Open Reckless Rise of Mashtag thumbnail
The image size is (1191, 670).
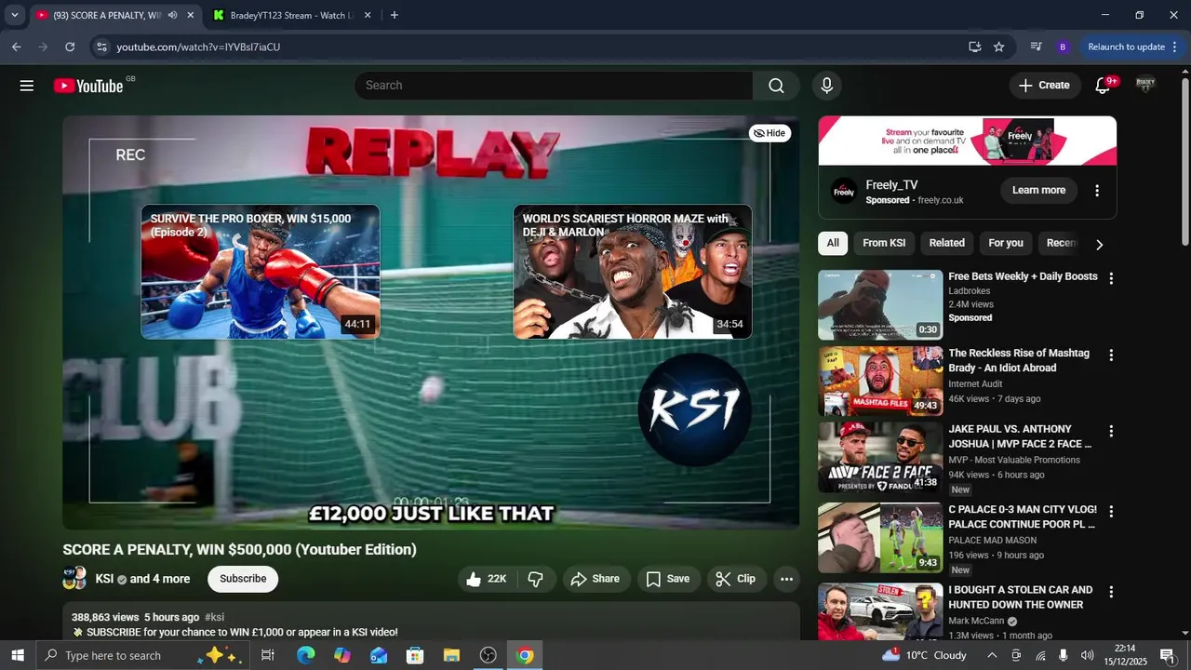point(880,382)
